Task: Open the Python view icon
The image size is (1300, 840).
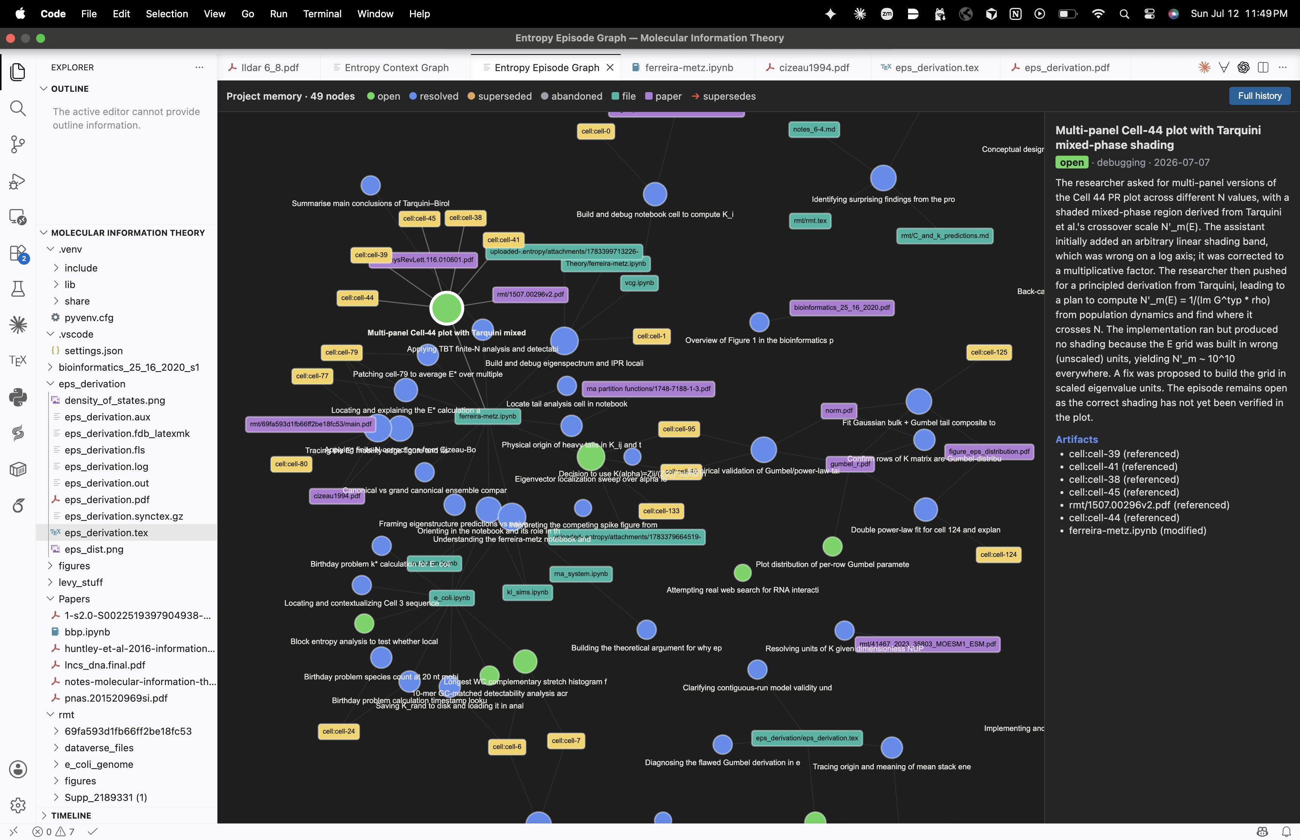Action: (18, 397)
